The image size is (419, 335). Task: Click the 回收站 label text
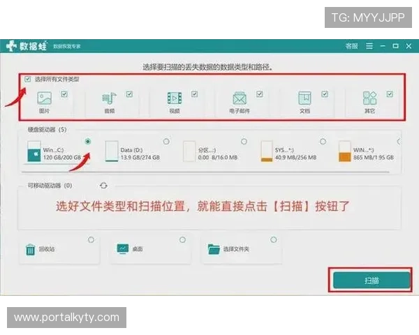click(x=47, y=249)
